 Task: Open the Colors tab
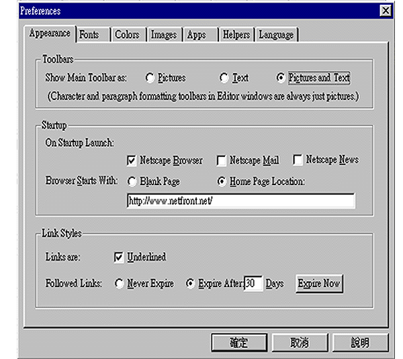coord(129,34)
